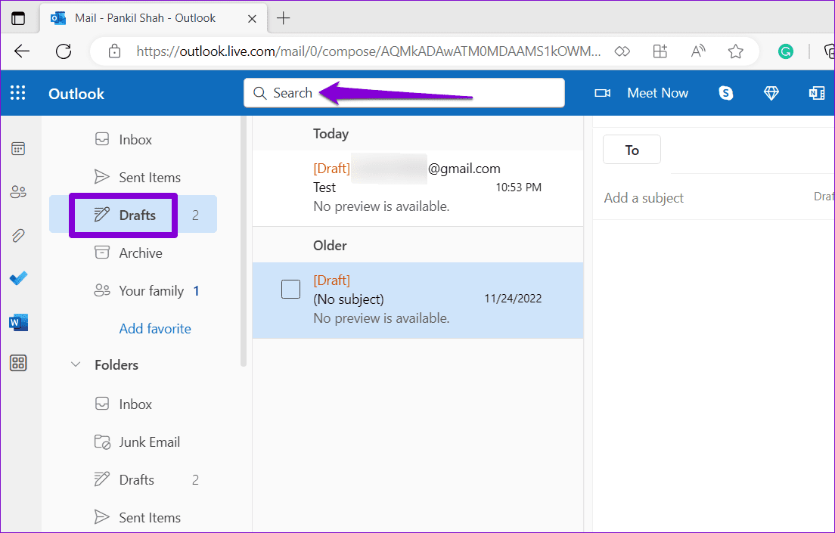
Task: Click the apps icon in address bar
Action: (x=660, y=51)
